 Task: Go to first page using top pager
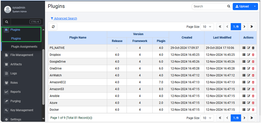pyautogui.click(x=220, y=27)
